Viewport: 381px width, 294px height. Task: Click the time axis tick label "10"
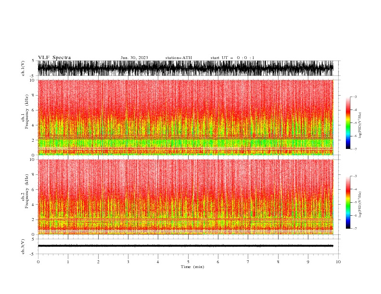pos(338,262)
